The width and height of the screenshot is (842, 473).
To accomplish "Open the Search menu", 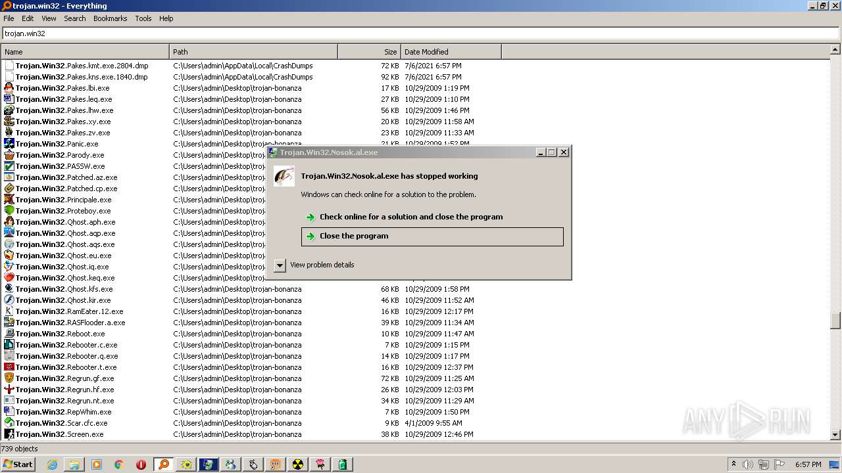I will click(x=75, y=18).
